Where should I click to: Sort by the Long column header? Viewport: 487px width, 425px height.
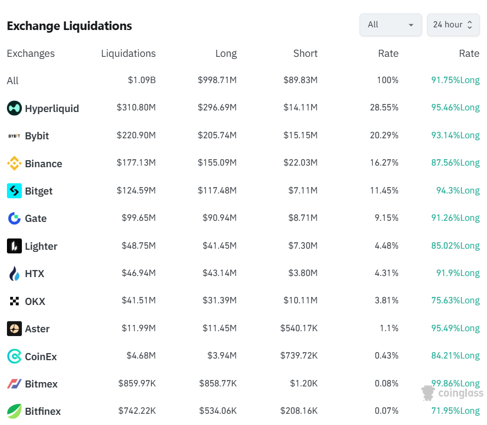click(226, 54)
